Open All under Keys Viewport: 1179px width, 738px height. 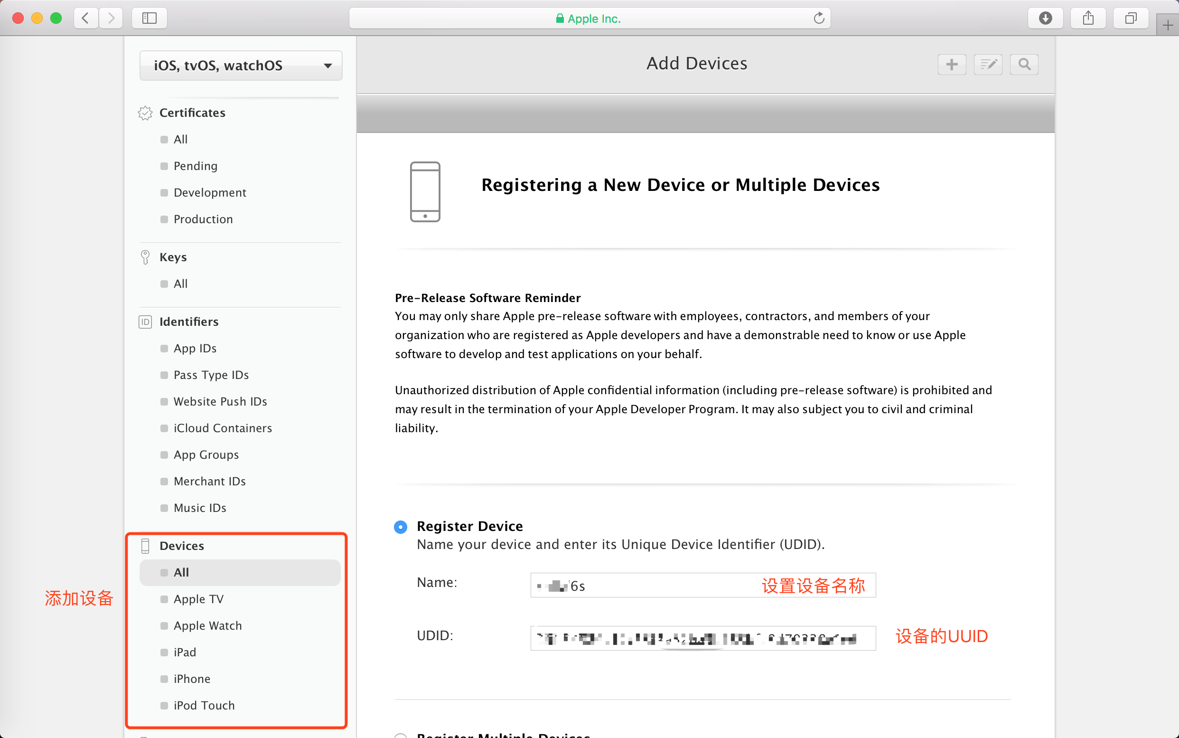coord(181,284)
